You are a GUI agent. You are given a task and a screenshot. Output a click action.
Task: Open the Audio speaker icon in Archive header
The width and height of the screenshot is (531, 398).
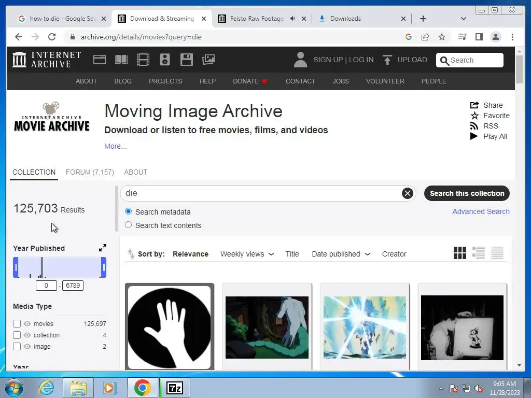coord(165,60)
